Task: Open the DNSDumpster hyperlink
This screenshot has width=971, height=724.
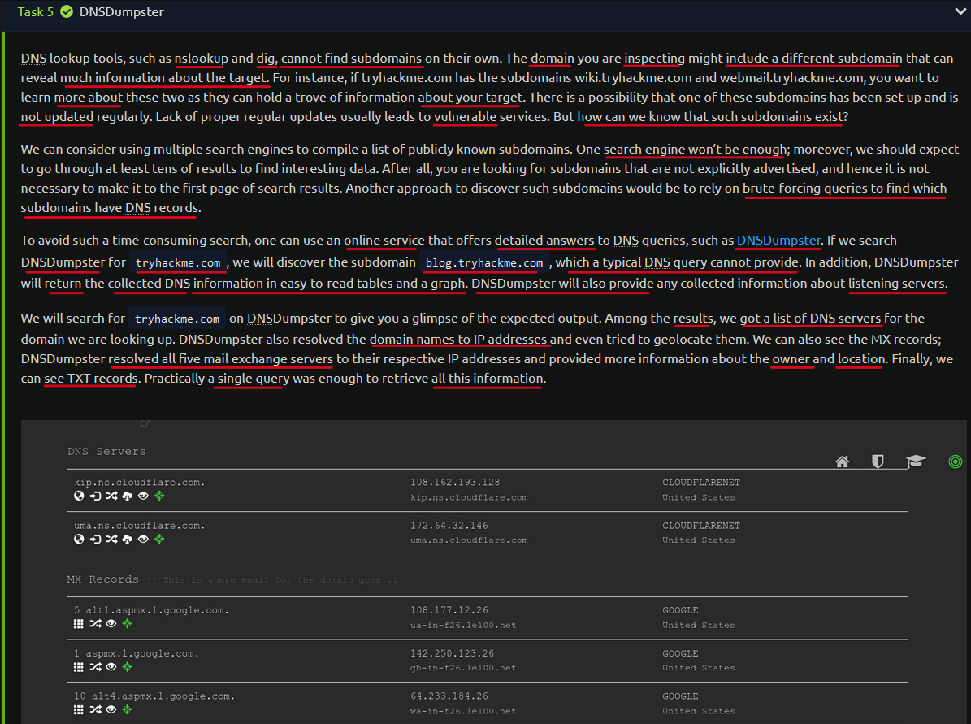Action: pos(778,241)
